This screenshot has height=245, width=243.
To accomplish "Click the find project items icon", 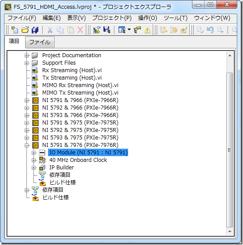I will 137,29.
